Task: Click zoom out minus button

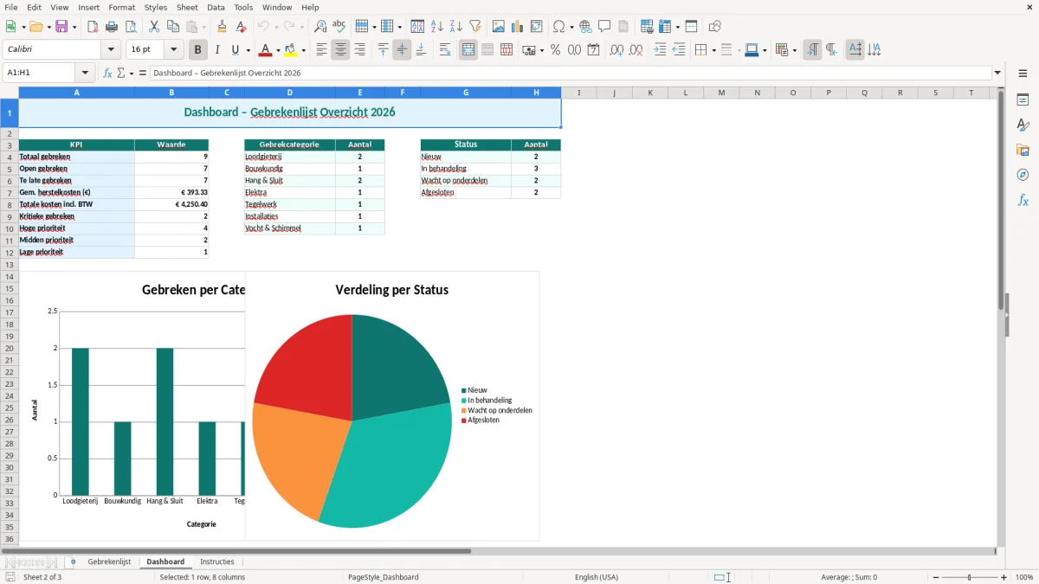Action: (x=936, y=577)
